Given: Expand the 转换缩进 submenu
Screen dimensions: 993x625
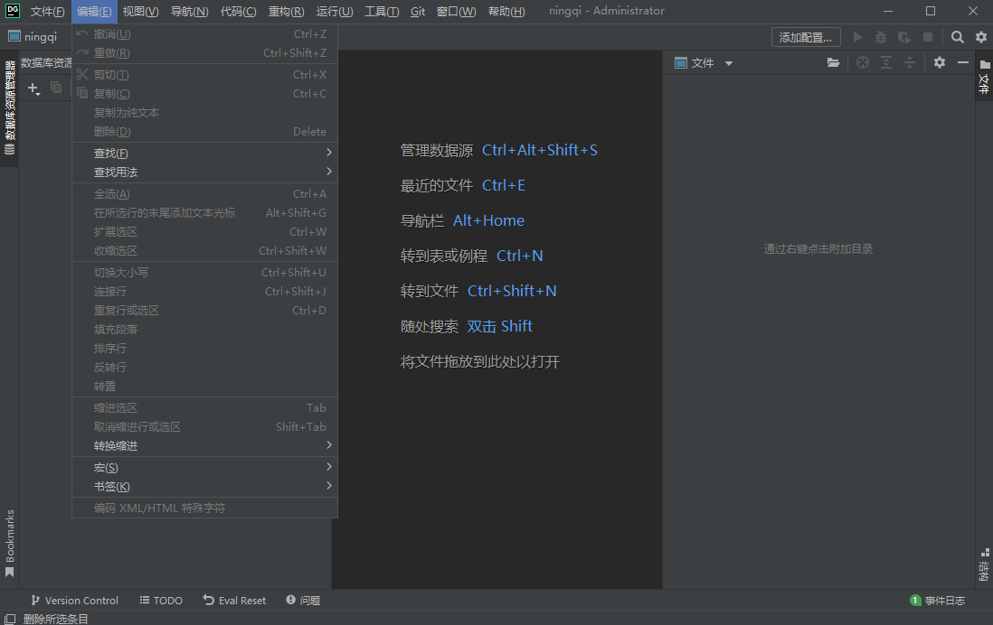Looking at the screenshot, I should [x=204, y=446].
